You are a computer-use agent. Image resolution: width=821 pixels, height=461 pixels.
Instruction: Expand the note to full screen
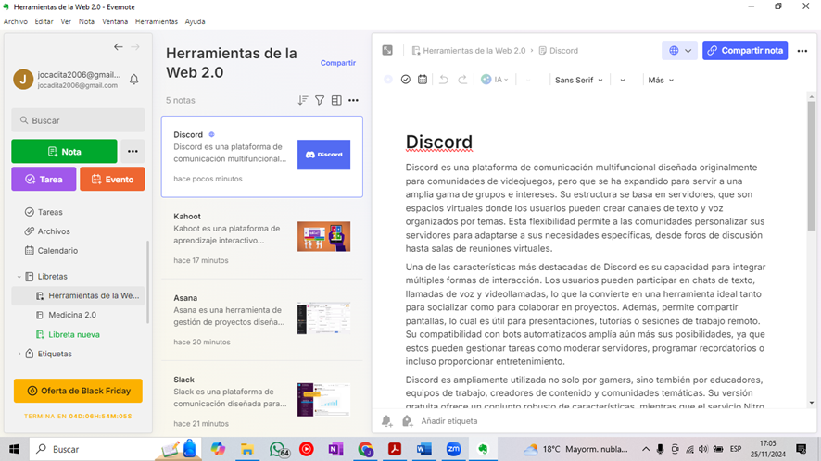(x=387, y=50)
